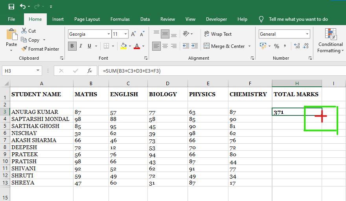Click the Percent Style icon
The image size is (346, 201).
[276, 46]
